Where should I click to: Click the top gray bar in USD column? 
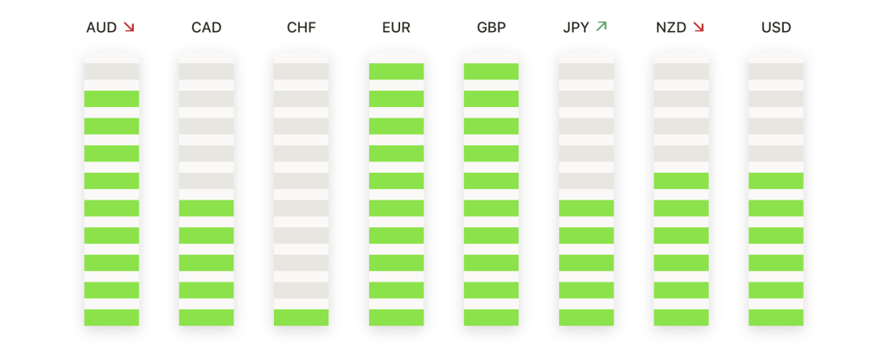[776, 71]
